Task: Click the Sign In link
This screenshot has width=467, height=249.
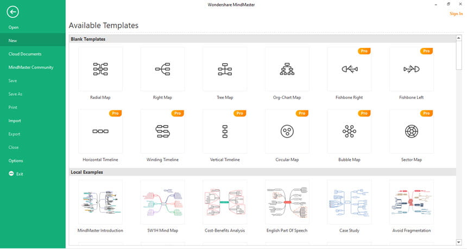Action: point(456,14)
